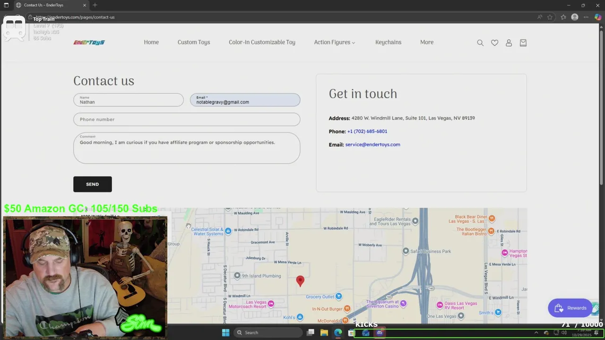
Task: Open the Edge tab actions menu icon
Action: [x=6, y=5]
